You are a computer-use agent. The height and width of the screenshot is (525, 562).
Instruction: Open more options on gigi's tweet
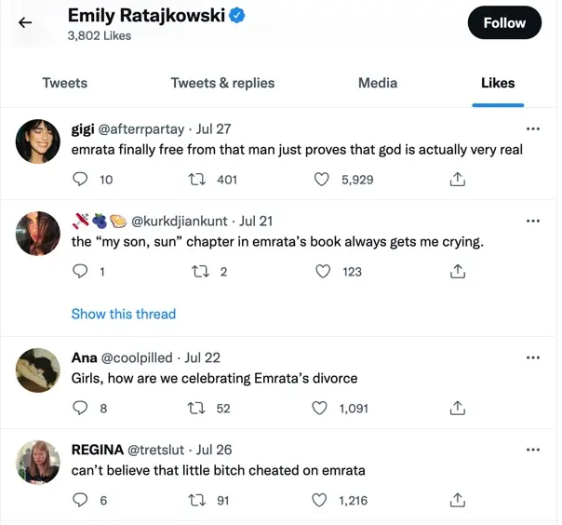coord(533,129)
